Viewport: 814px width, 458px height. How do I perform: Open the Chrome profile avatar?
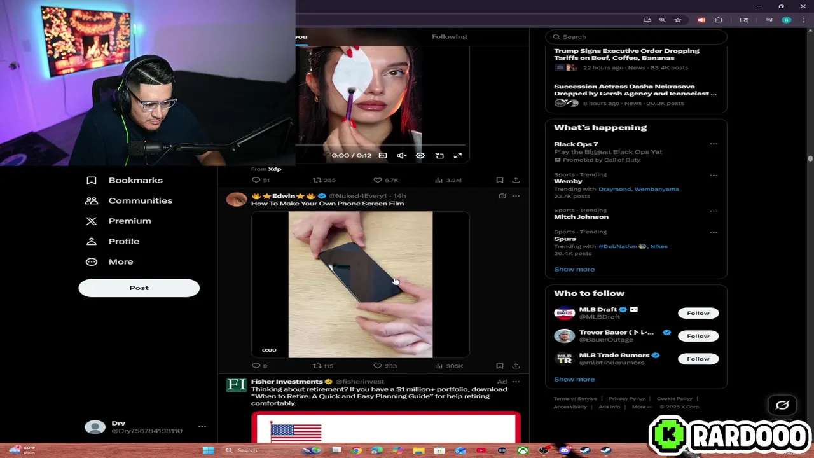787,20
